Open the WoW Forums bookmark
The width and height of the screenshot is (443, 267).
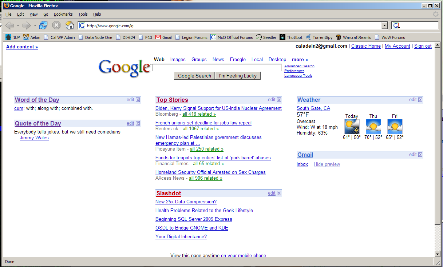pos(390,37)
